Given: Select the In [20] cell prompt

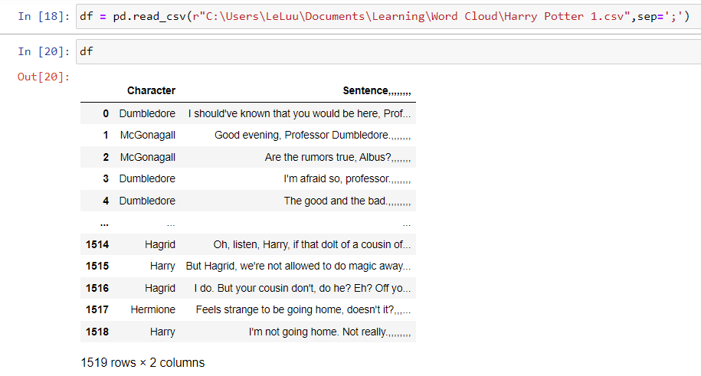Looking at the screenshot, I should 44,51.
